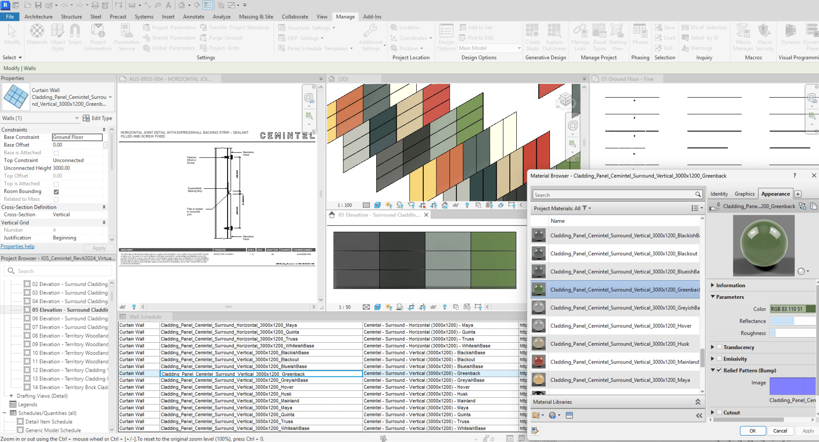Image resolution: width=819 pixels, height=442 pixels.
Task: Enable the Cutout checkbox
Action: pyautogui.click(x=720, y=412)
